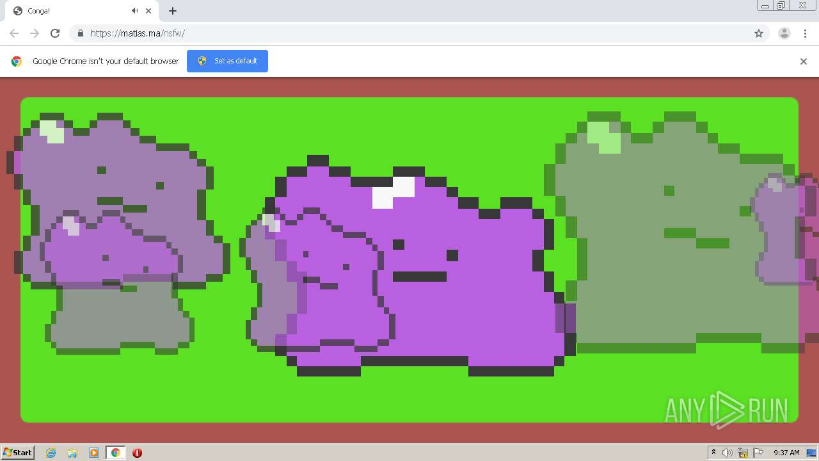Bookmark this page with star icon
This screenshot has height=461, width=819.
point(759,33)
